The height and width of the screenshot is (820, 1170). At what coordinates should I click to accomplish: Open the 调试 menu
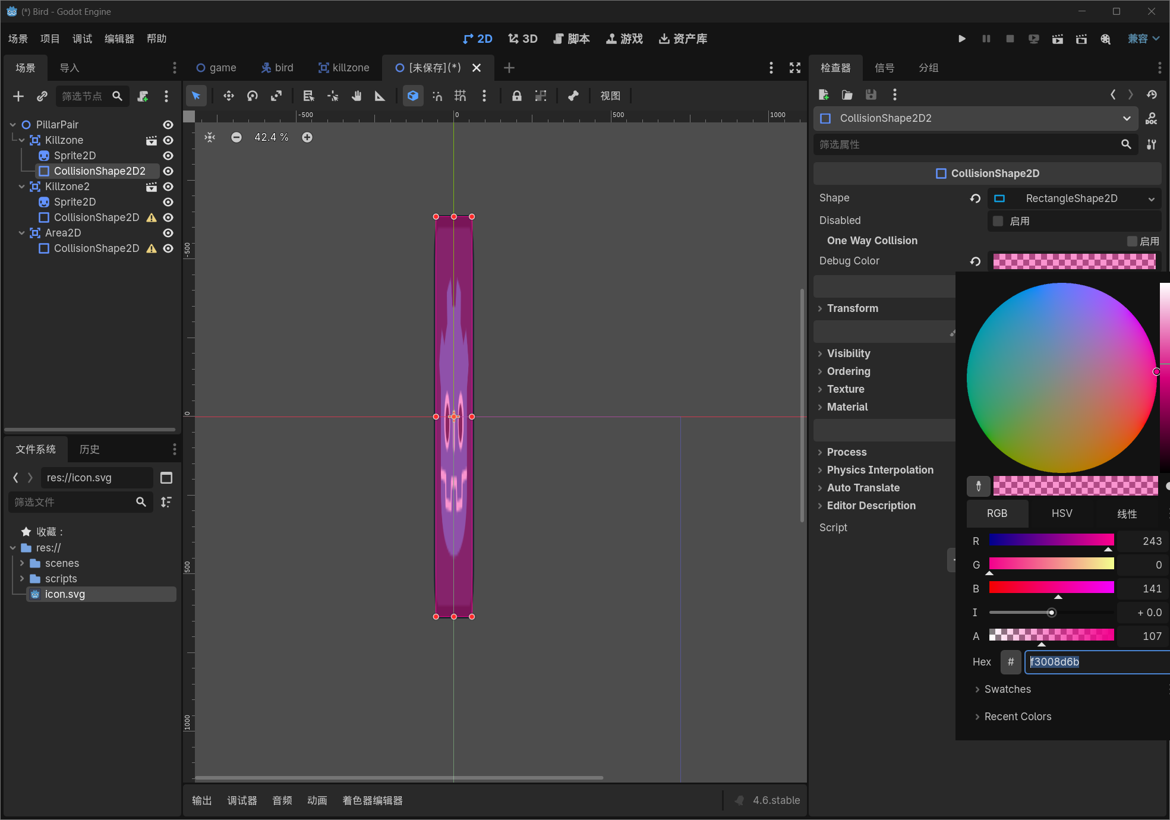point(83,39)
